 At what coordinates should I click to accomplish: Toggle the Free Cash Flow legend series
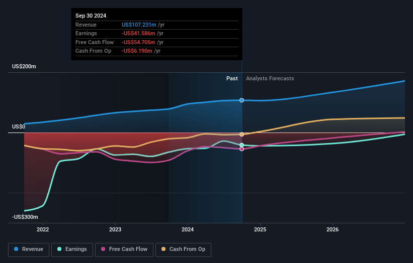pyautogui.click(x=124, y=249)
